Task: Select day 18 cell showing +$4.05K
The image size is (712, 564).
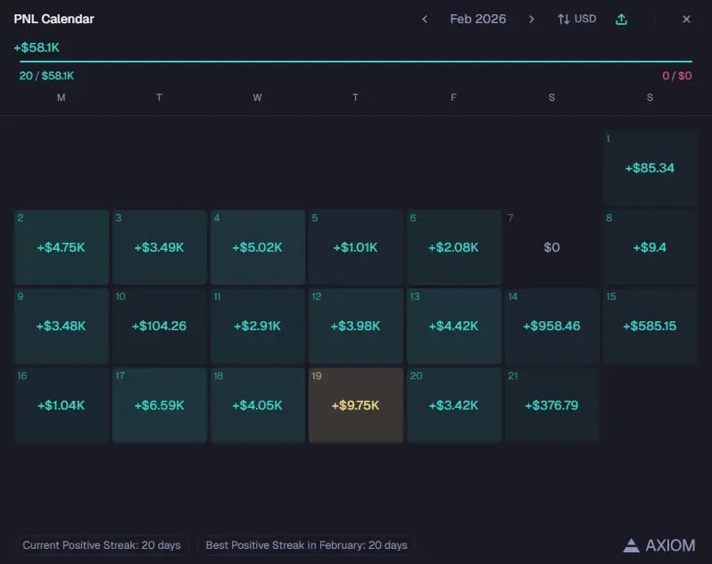Action: pos(258,405)
